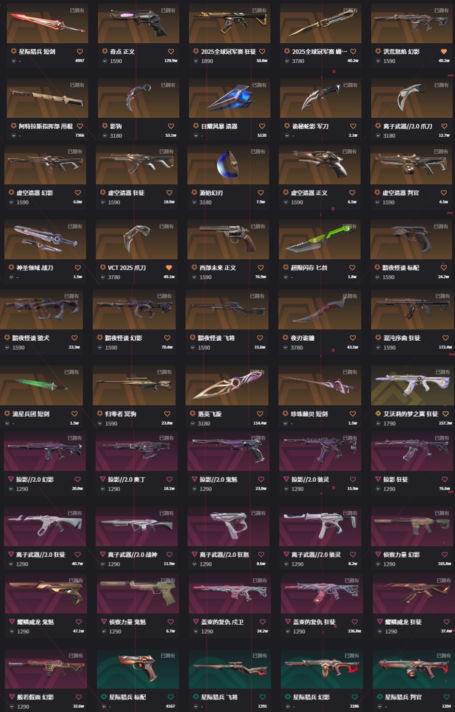Click the tier icon next to 虚空遮器 幻影
This screenshot has height=712, width=455.
[12, 192]
